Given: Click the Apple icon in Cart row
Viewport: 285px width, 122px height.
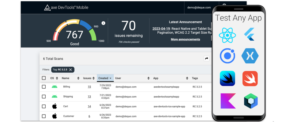Looking at the screenshot, I should point(55,106).
